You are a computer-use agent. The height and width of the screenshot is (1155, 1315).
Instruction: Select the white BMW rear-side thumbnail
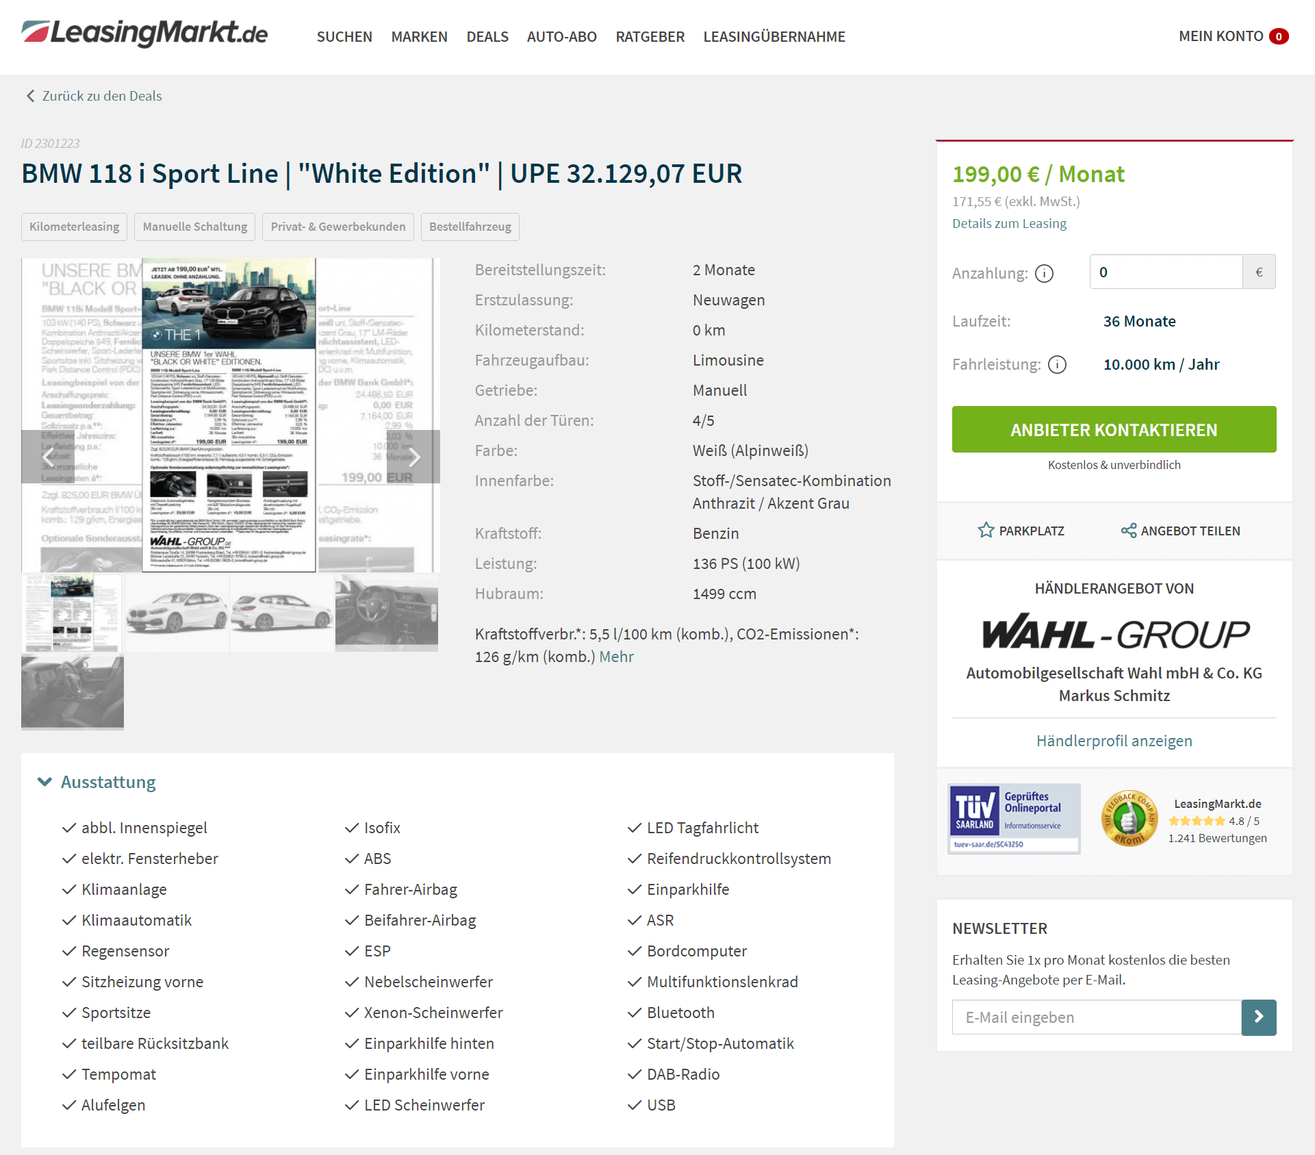282,613
